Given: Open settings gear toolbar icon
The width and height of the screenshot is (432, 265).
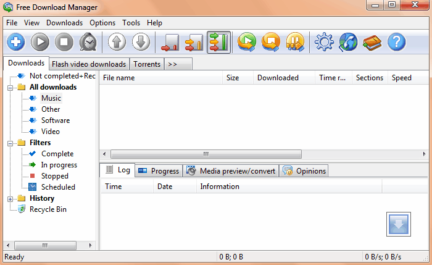Looking at the screenshot, I should (x=324, y=42).
